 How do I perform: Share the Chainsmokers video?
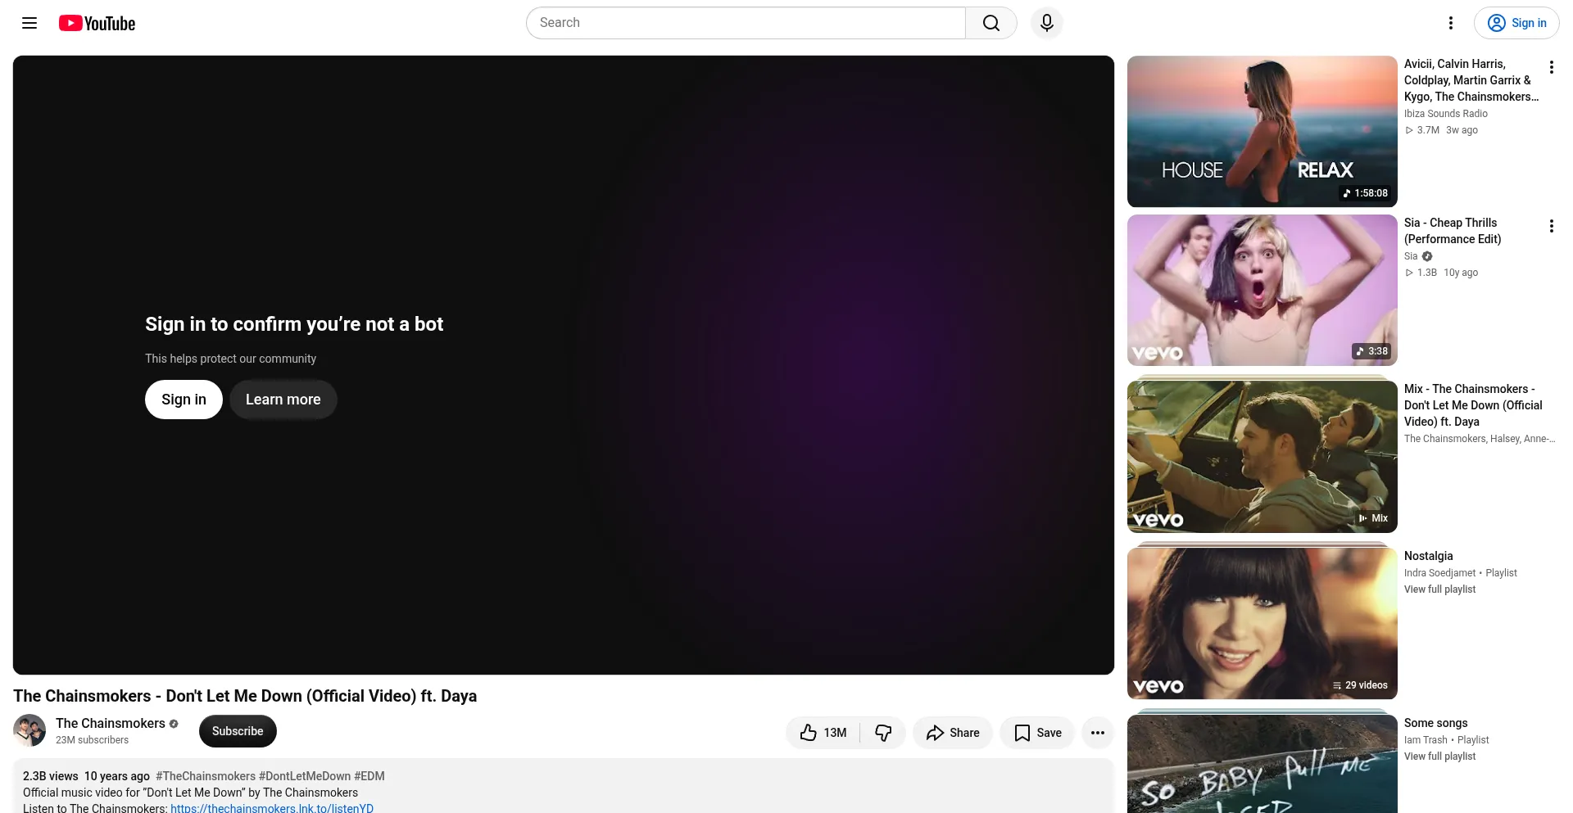[x=953, y=733]
